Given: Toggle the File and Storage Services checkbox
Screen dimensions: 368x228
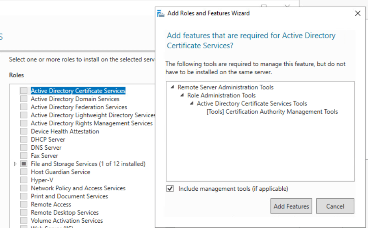Looking at the screenshot, I should [x=24, y=164].
